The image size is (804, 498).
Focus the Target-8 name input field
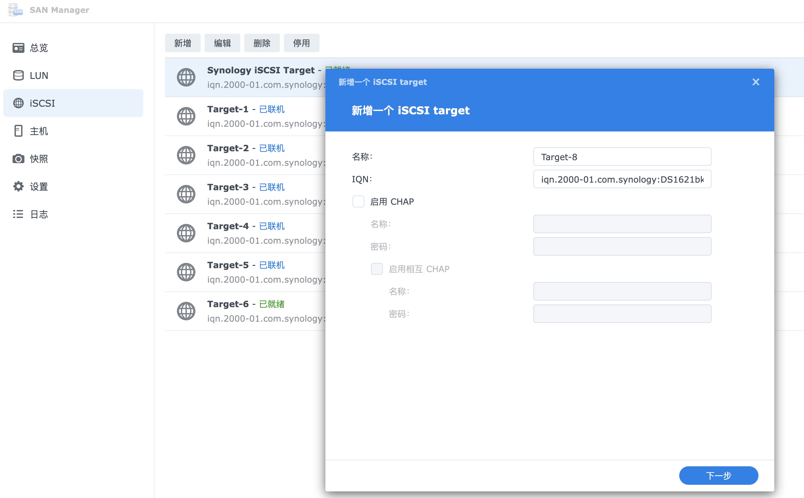pos(622,157)
